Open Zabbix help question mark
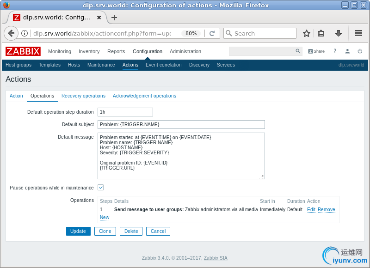The width and height of the screenshot is (370, 268). pos(335,51)
